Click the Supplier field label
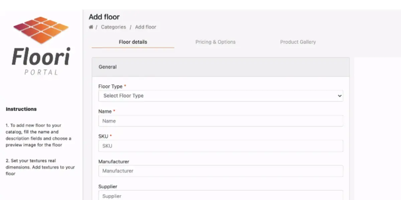The image size is (401, 200). [x=108, y=187]
